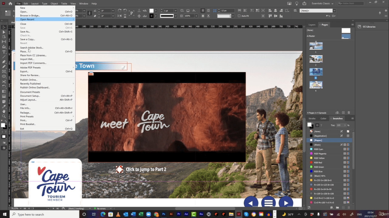Choose Export... from the File menu
The image size is (389, 218).
click(24, 72)
